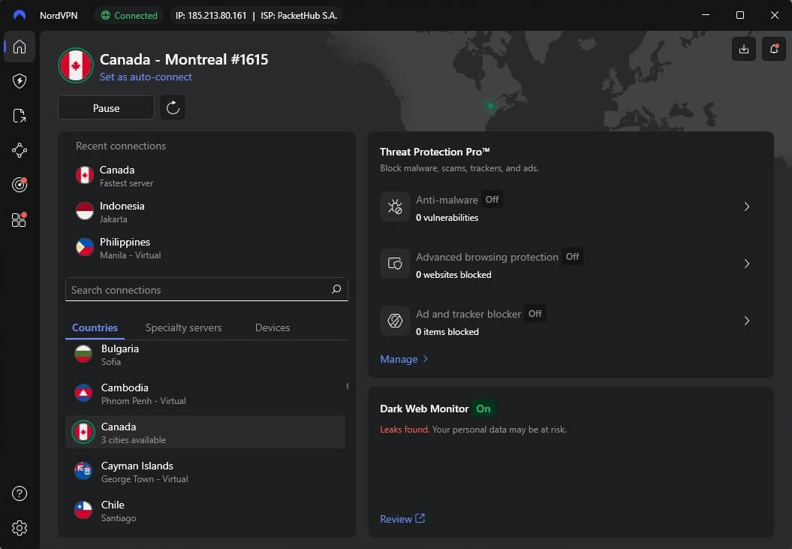Click the reconnect circular arrow icon

click(172, 107)
